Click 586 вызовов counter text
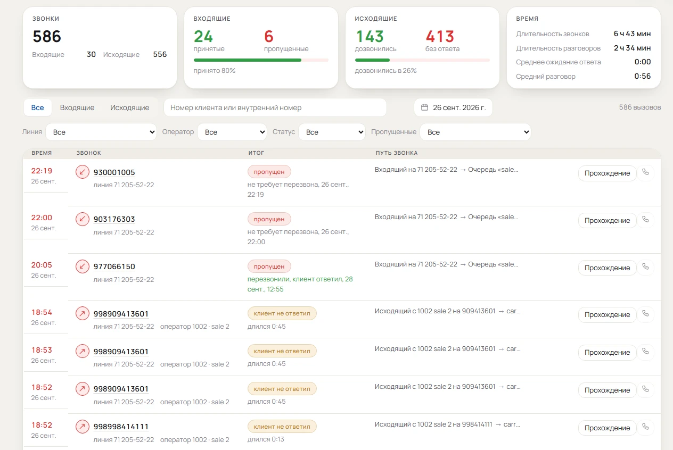The width and height of the screenshot is (673, 450). (x=640, y=107)
